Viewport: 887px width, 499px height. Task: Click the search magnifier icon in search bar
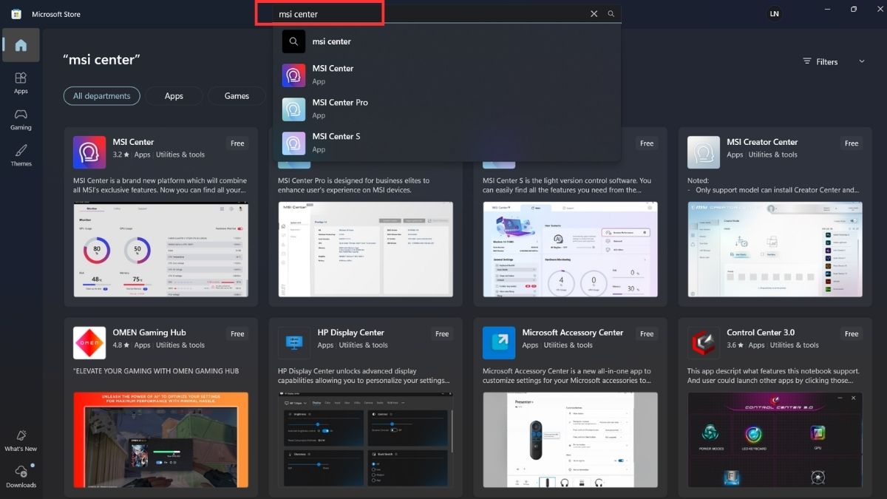tap(611, 14)
